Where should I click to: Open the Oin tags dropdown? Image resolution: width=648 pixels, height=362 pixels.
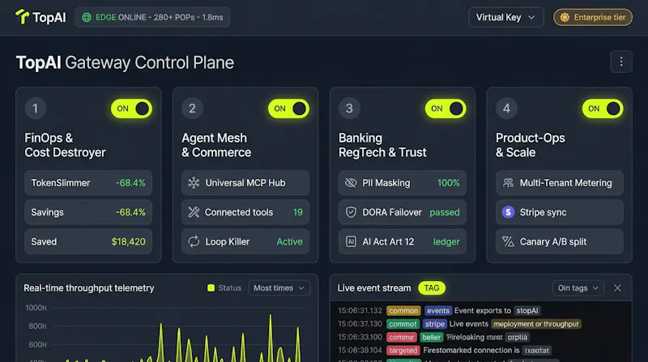[578, 288]
